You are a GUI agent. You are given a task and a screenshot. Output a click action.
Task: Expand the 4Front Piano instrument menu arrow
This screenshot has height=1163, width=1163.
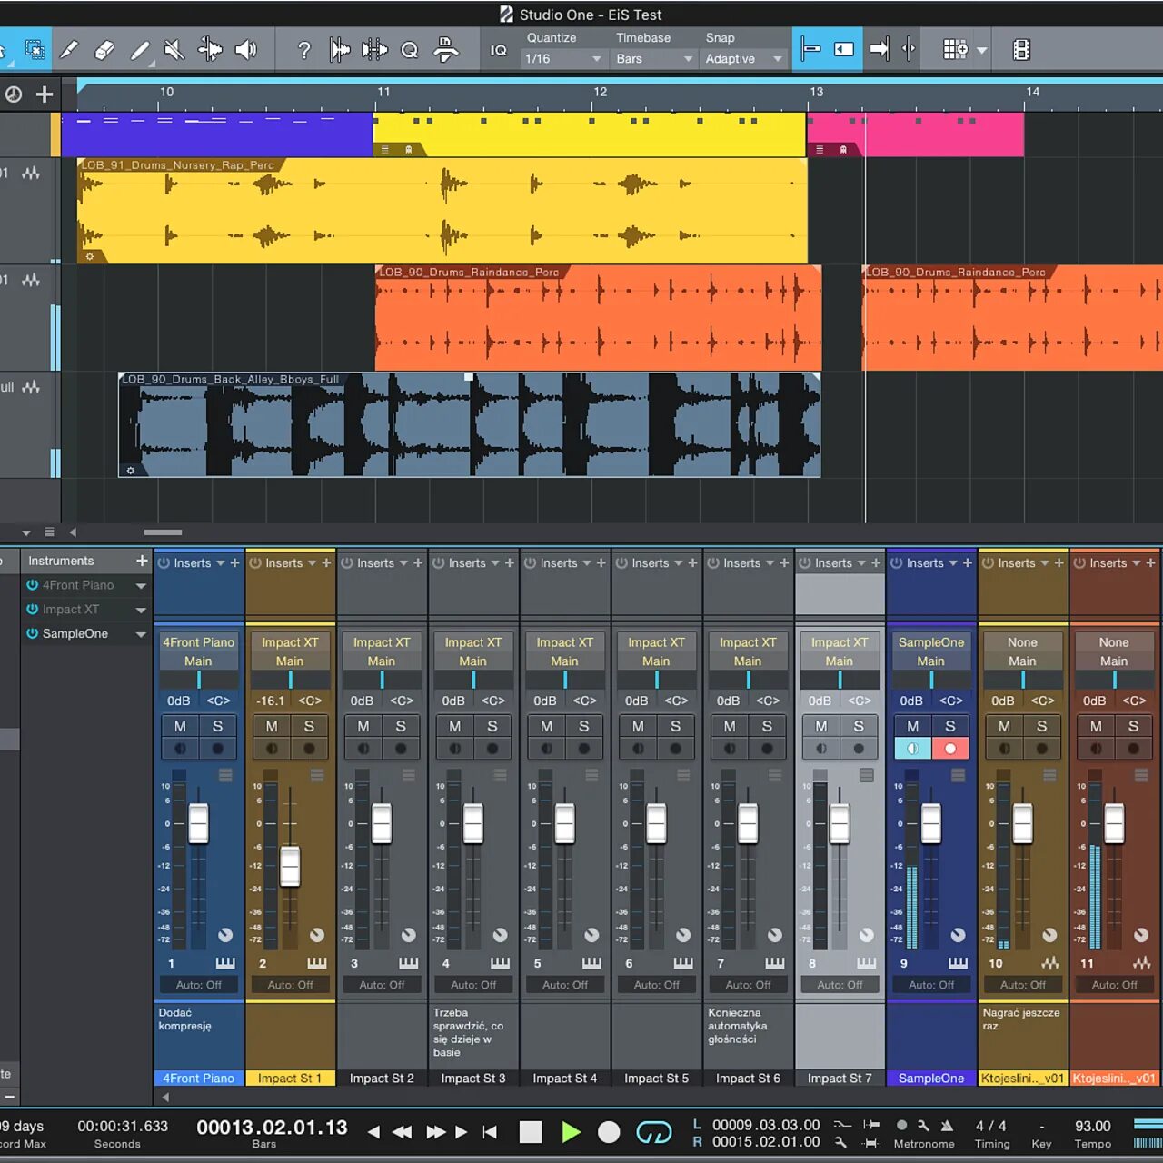[141, 586]
